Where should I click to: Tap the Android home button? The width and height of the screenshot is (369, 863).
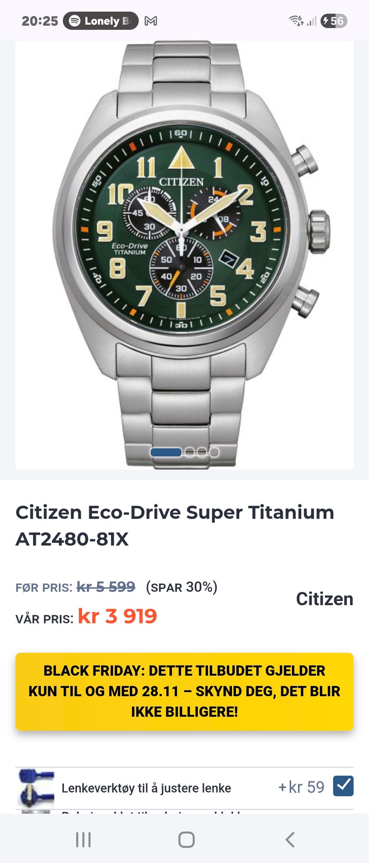(x=186, y=839)
